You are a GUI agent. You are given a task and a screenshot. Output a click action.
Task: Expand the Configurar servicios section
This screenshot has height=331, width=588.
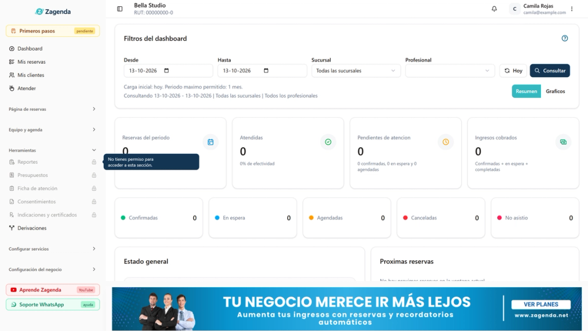click(x=52, y=249)
